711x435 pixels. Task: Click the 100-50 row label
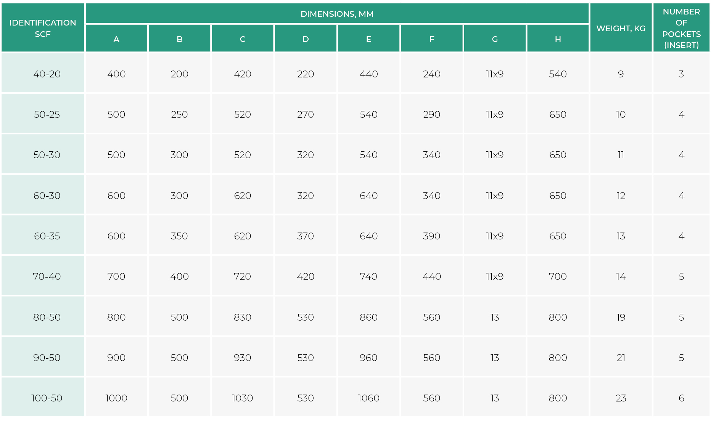47,398
